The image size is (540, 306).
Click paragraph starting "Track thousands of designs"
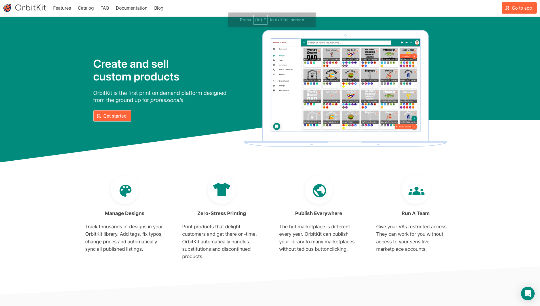pos(125,238)
